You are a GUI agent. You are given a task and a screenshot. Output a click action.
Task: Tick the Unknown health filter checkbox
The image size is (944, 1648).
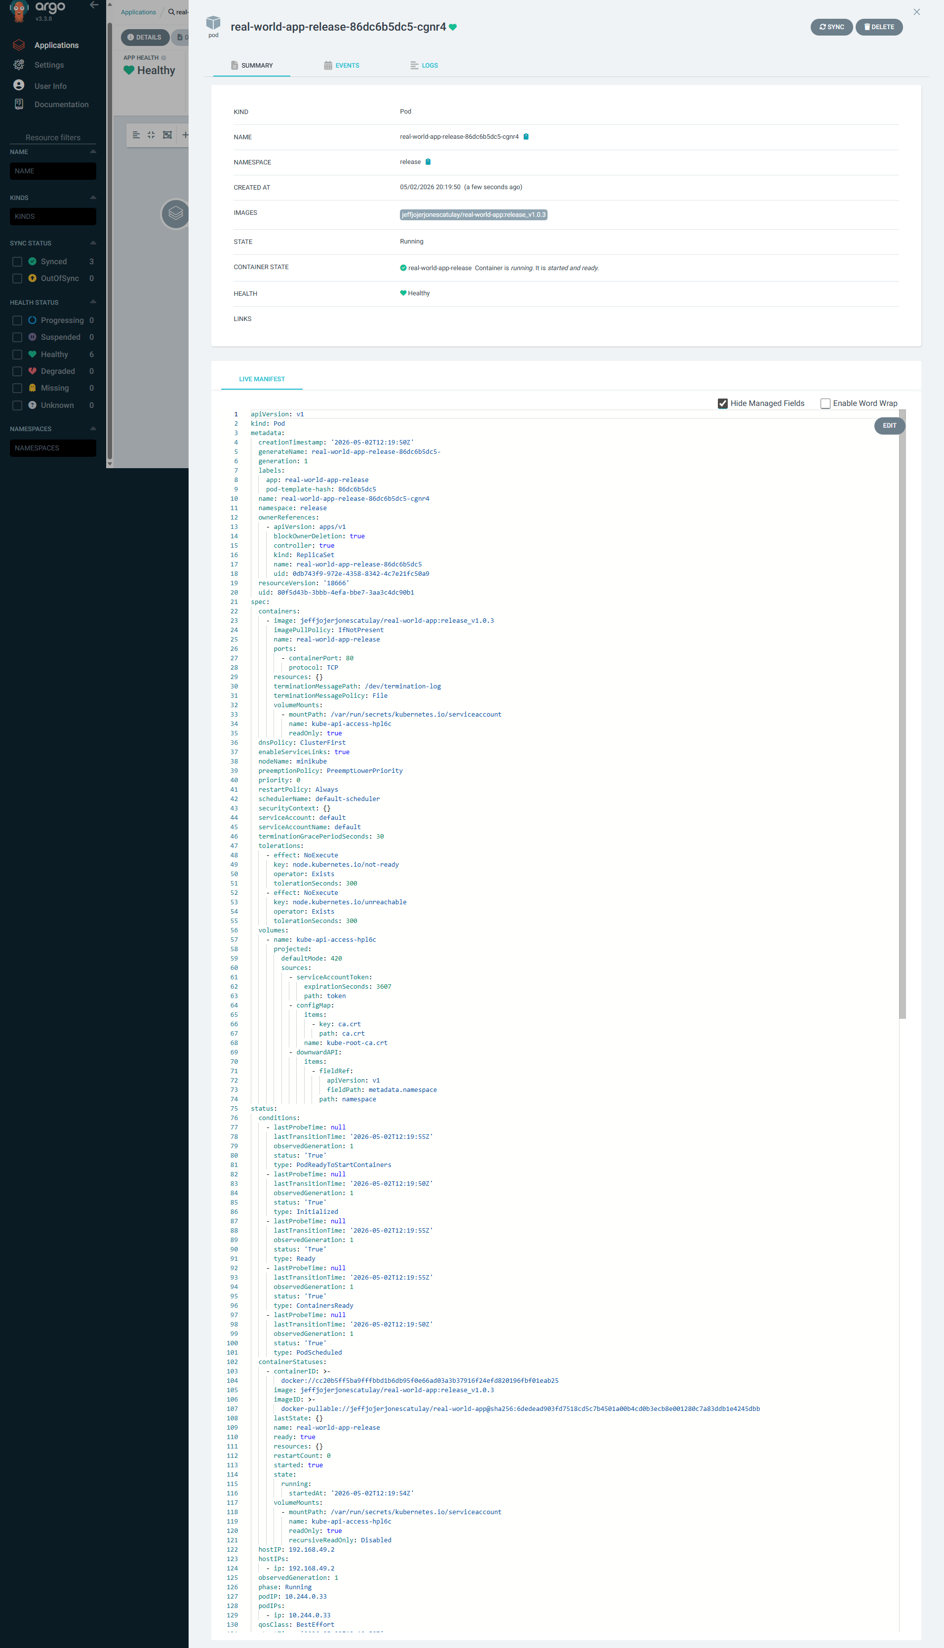coord(17,405)
